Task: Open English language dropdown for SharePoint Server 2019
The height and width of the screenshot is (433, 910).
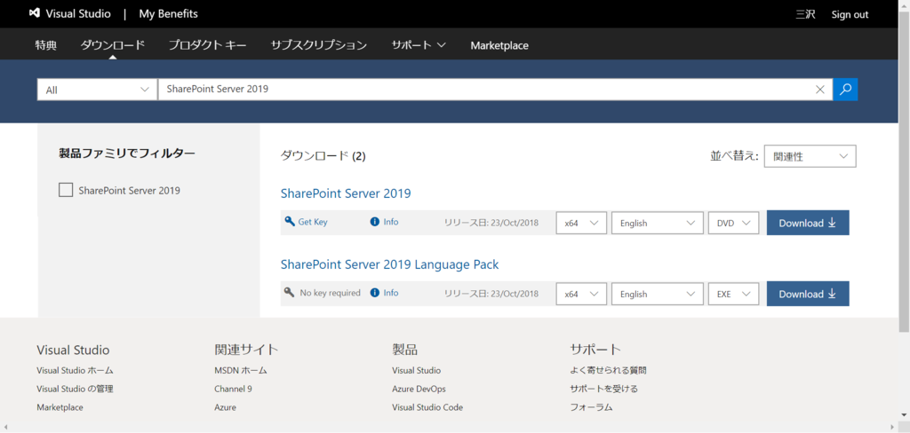Action: pyautogui.click(x=658, y=224)
